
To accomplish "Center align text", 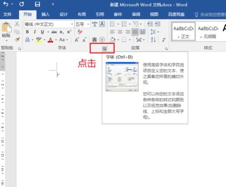I will 120,32.
